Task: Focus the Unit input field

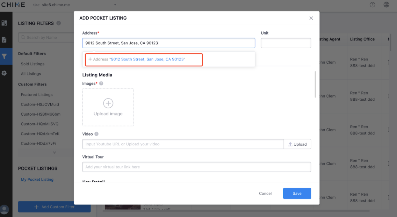Action: pyautogui.click(x=286, y=43)
